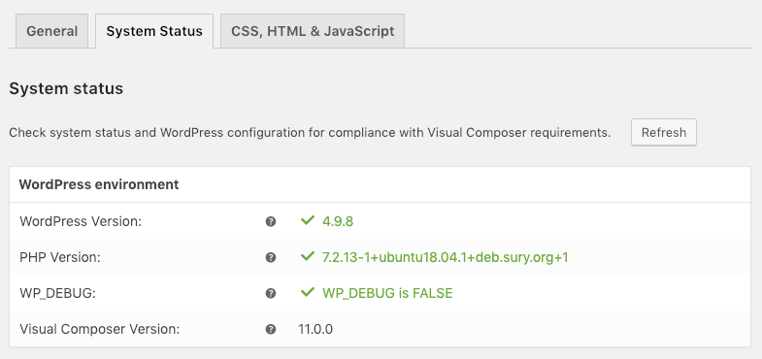Screen dimensions: 762x359
Task: Open help icon for Visual Composer Version
Action: point(271,329)
